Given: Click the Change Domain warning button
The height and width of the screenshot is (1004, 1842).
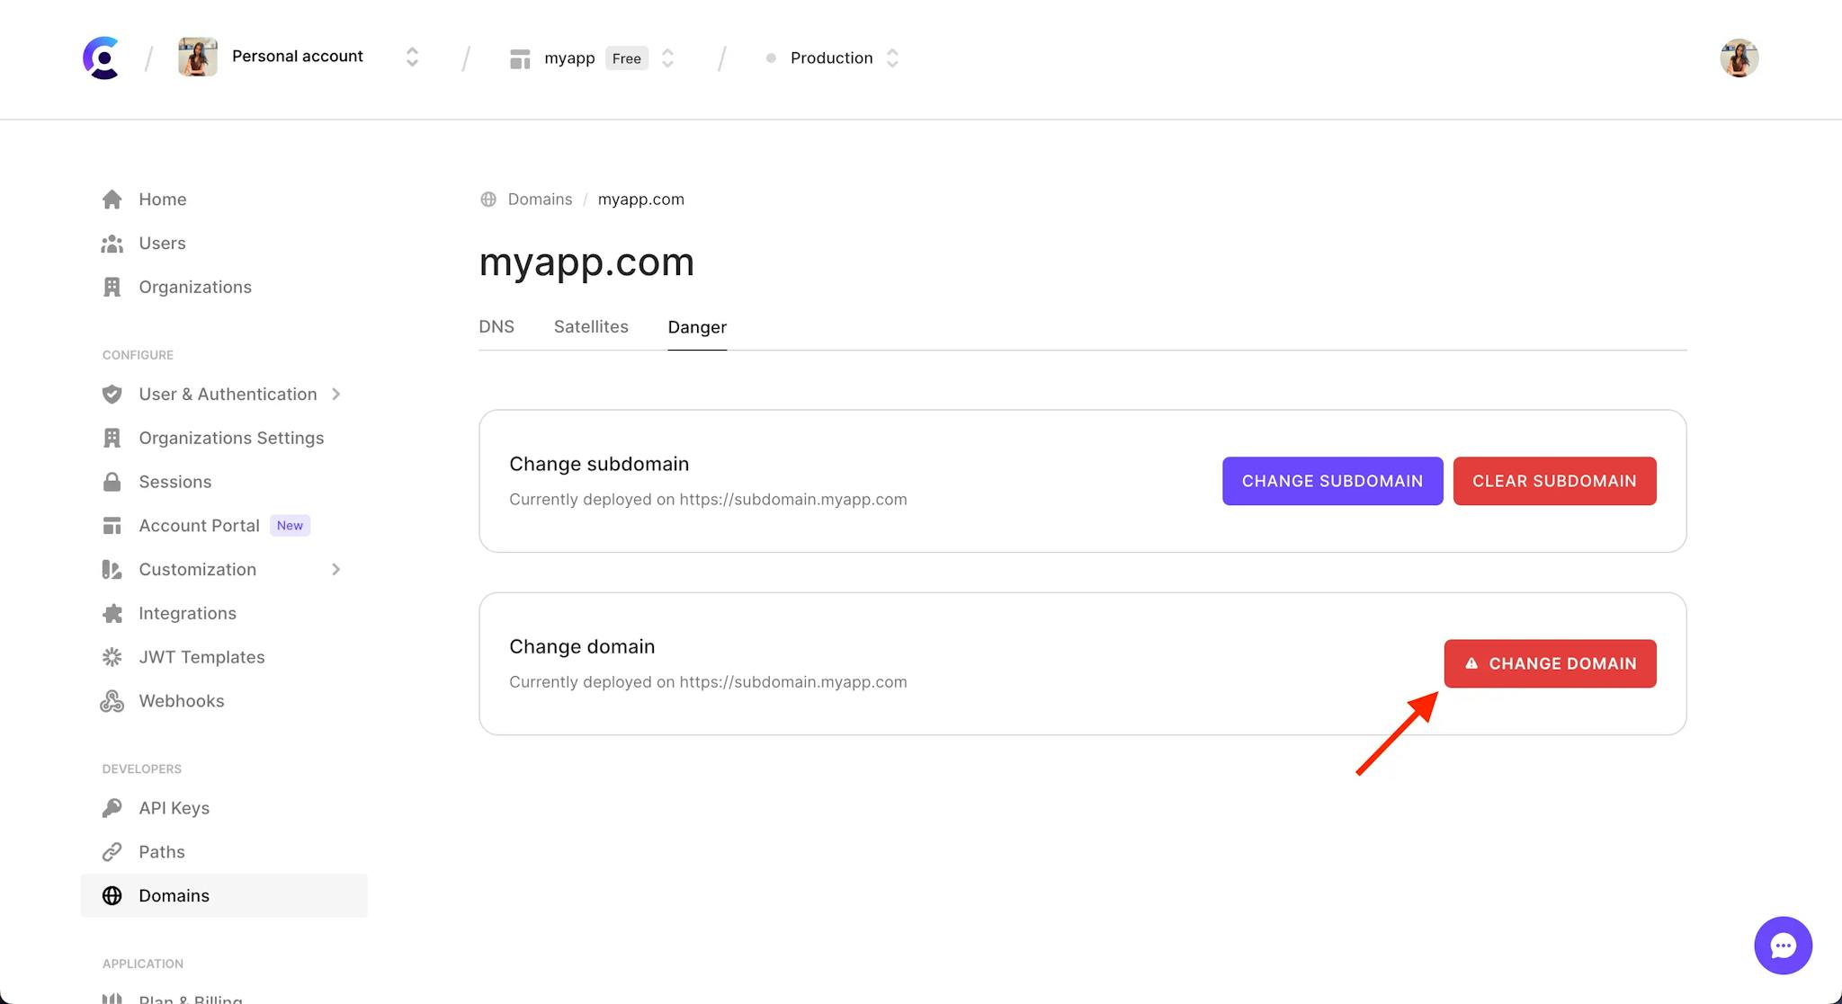Looking at the screenshot, I should click(1550, 664).
